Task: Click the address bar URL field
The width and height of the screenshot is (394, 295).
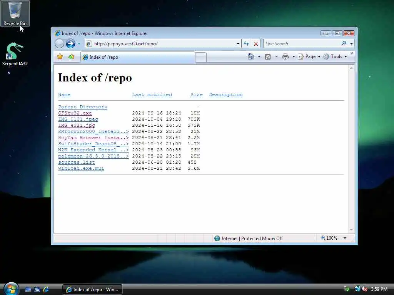Action: [160, 44]
